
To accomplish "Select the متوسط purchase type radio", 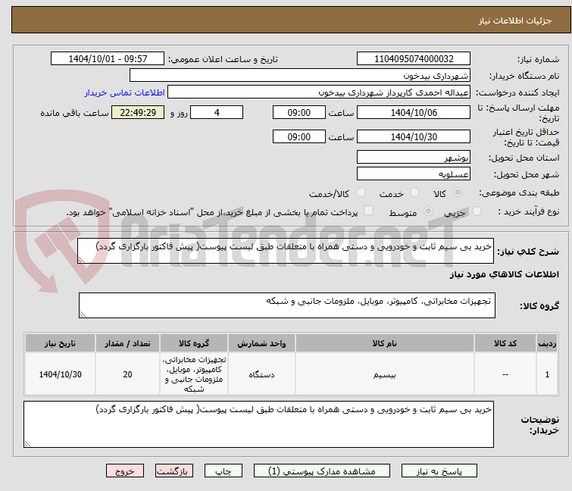I will [x=428, y=211].
